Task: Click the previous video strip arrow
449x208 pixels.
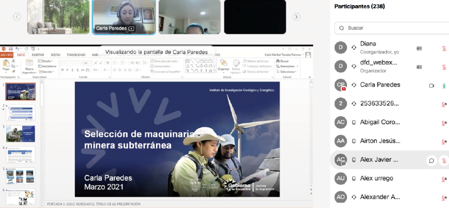Action: click(17, 17)
